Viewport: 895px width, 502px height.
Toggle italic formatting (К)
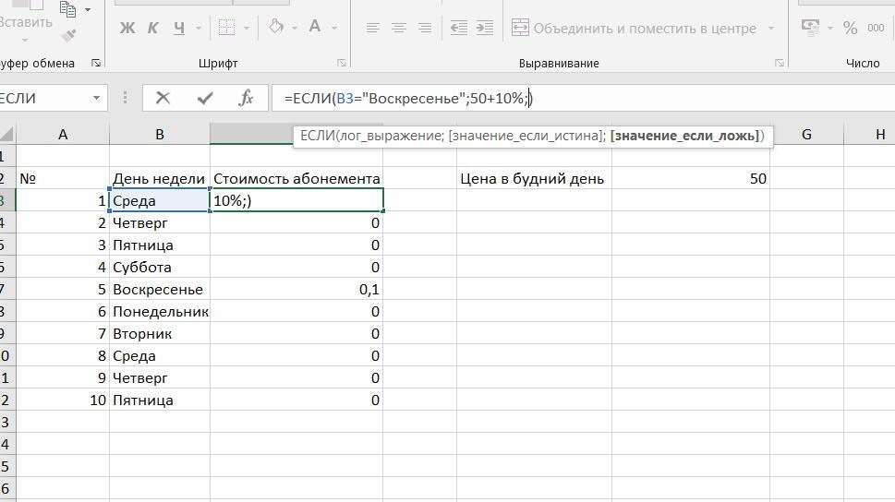point(152,28)
